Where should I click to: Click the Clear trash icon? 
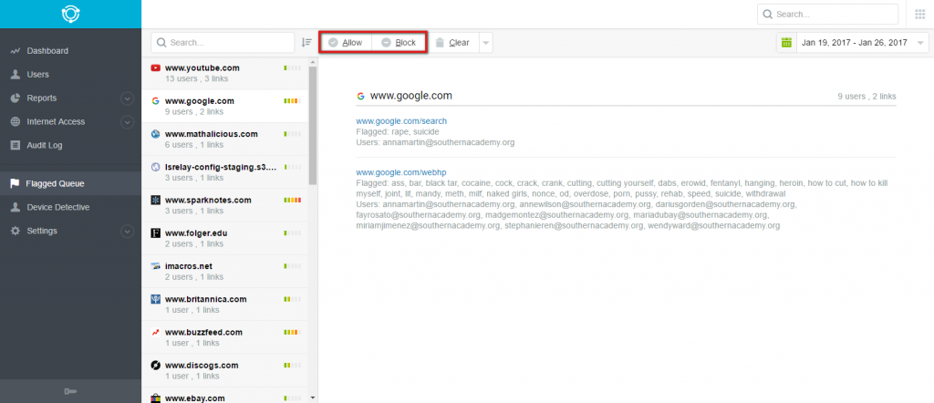pyautogui.click(x=440, y=42)
